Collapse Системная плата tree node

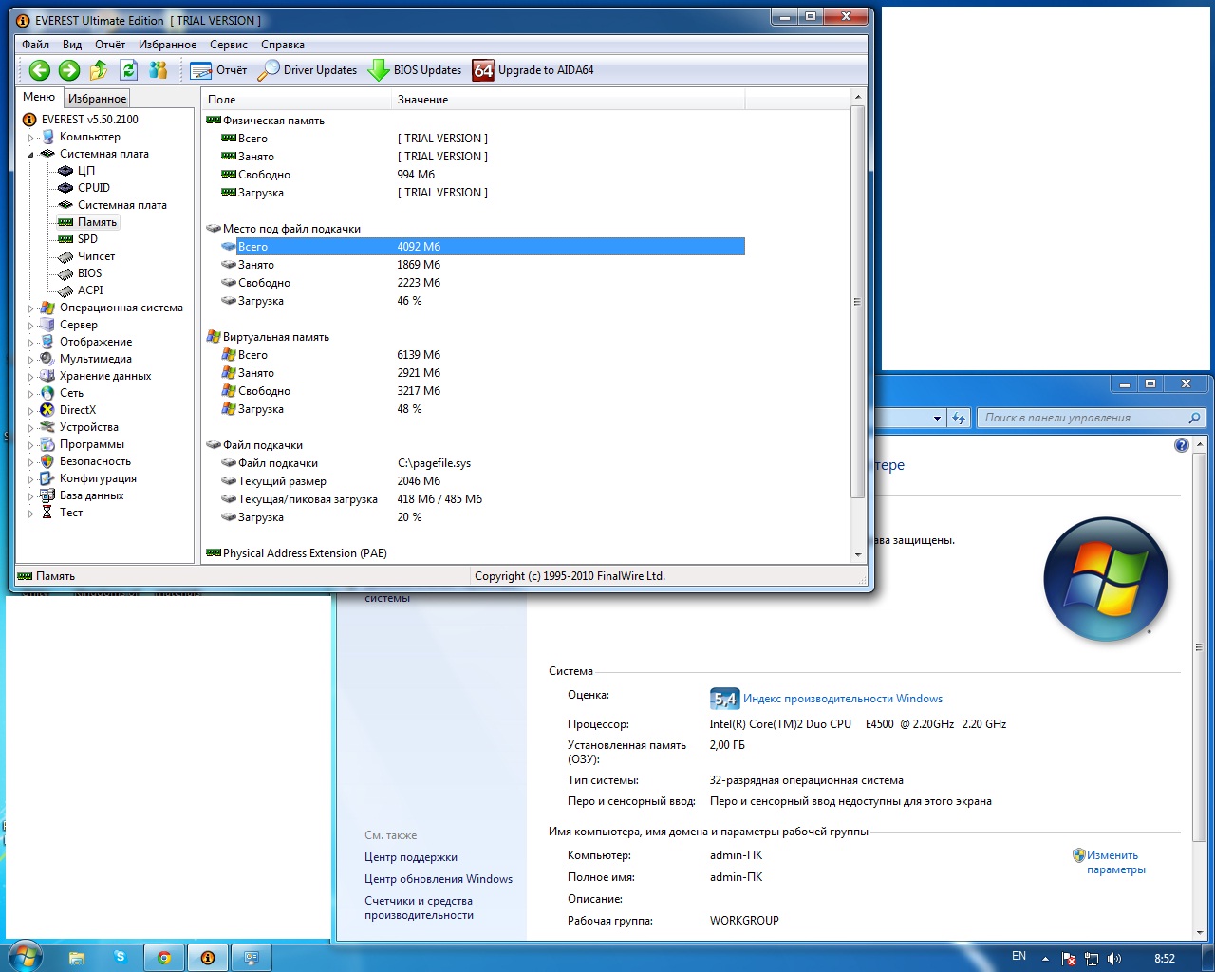30,154
